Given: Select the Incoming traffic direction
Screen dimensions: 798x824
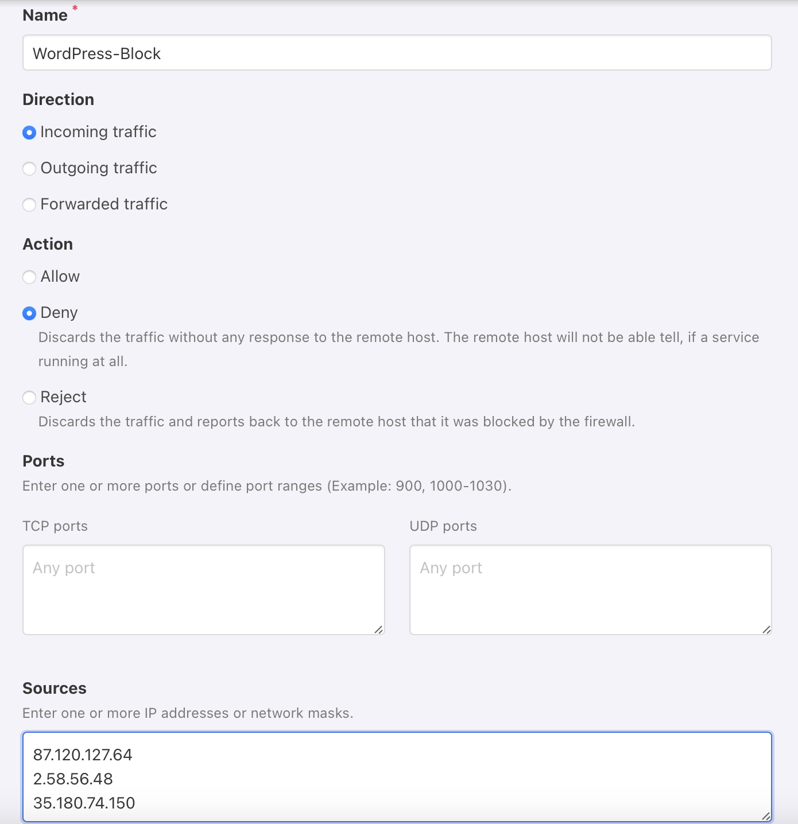Looking at the screenshot, I should point(29,133).
